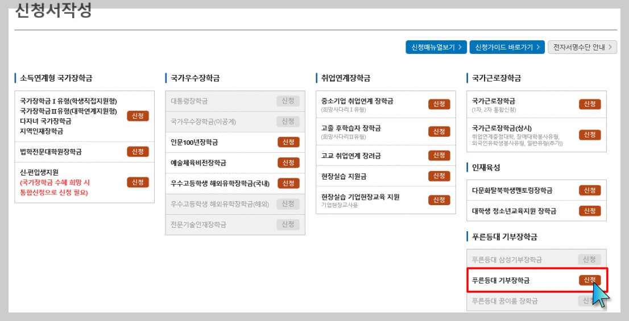
Task: Click 신청 for 국가장학금 I유형 group
Action: [x=138, y=116]
